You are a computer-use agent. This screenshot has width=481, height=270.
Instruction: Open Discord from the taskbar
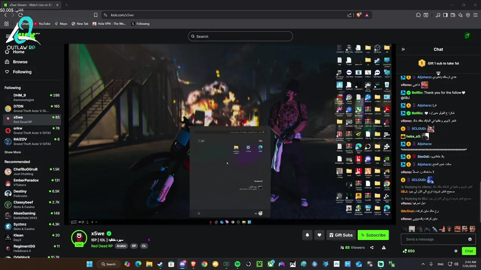[182, 264]
